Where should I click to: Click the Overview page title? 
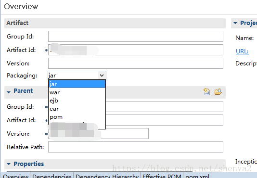(x=21, y=7)
